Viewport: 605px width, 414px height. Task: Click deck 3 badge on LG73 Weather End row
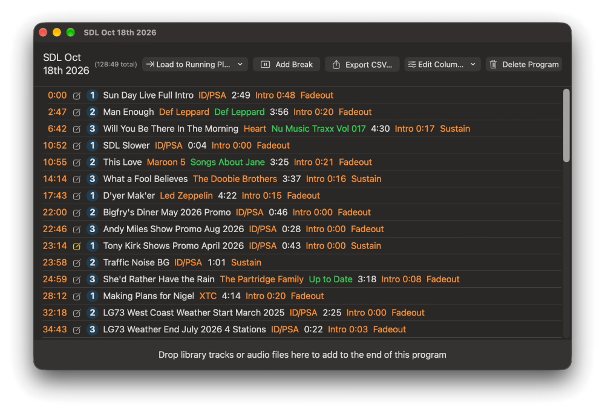pyautogui.click(x=92, y=329)
